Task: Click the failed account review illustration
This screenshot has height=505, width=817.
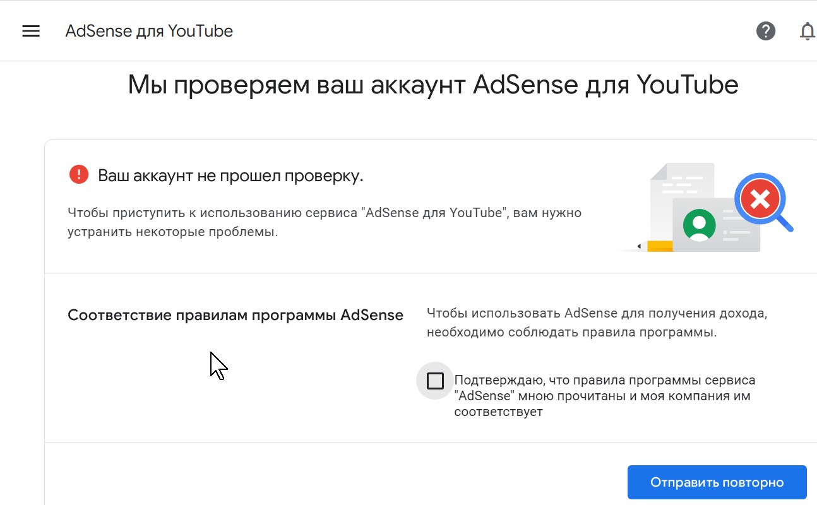Action: (707, 208)
